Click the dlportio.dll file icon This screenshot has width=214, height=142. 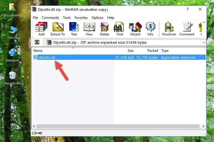pos(35,57)
